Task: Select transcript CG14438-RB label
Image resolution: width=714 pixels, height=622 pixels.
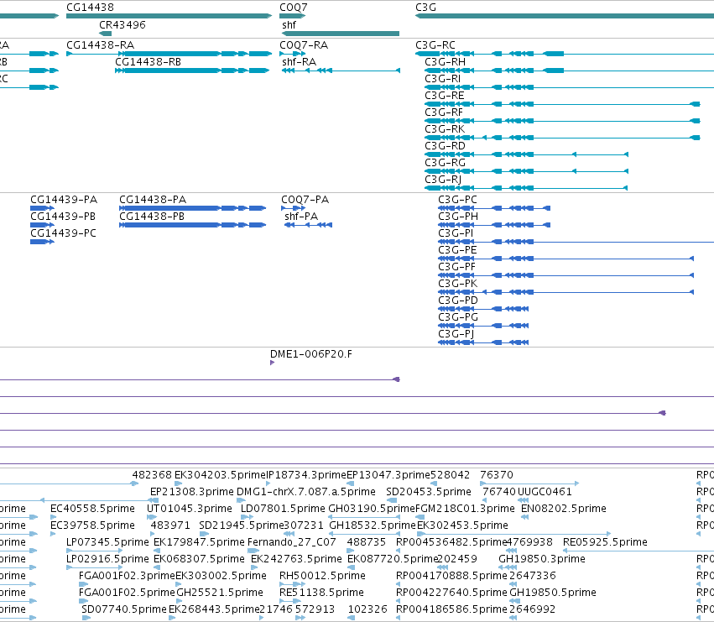Action: coord(148,61)
